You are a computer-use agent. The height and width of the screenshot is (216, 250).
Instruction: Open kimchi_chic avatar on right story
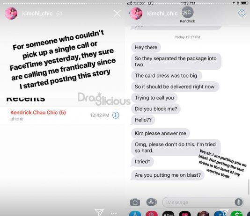pyautogui.click(x=136, y=14)
